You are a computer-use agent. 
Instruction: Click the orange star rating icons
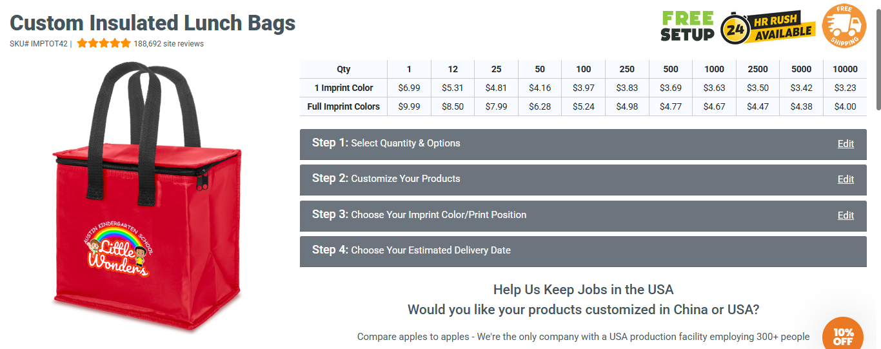coord(104,44)
